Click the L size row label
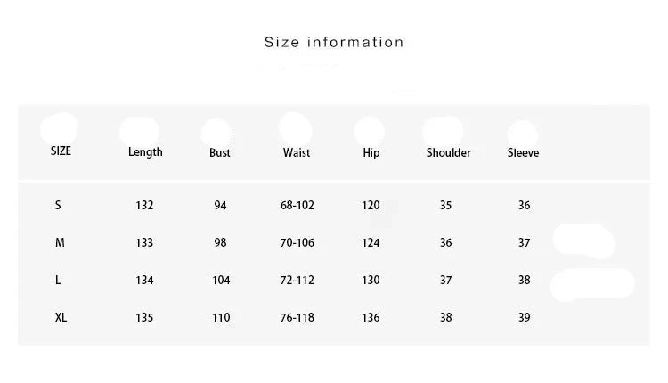Viewport: 668px width, 383px height. pos(58,281)
